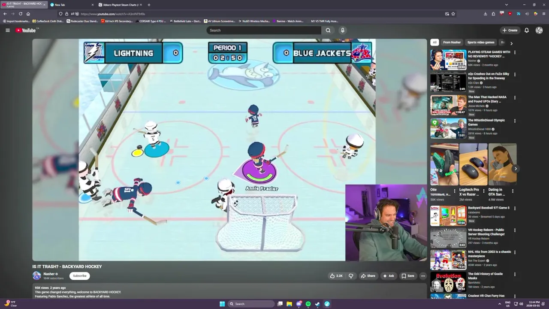Image resolution: width=549 pixels, height=309 pixels.
Task: Open options for Man That Hacked NASA video
Action: click(x=515, y=97)
